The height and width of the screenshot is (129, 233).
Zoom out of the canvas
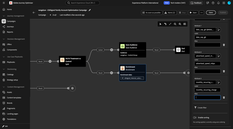(x=175, y=24)
